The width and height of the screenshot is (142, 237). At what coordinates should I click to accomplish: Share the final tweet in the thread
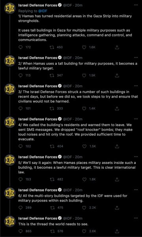click(x=117, y=231)
